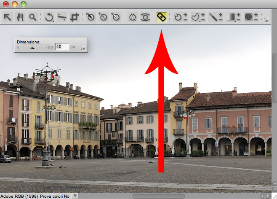Click the vertical scrollbar thumb
277x199 pixels.
click(274, 78)
